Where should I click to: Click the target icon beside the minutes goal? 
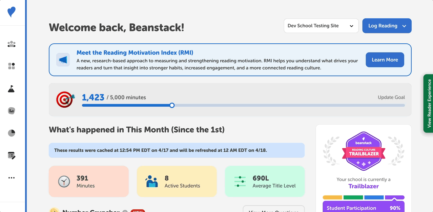point(65,100)
